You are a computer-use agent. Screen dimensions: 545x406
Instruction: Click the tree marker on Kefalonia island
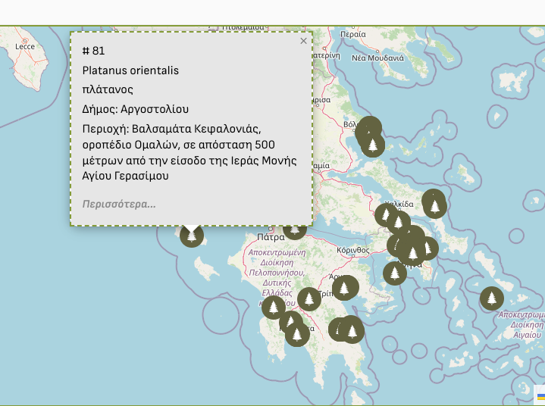click(192, 236)
